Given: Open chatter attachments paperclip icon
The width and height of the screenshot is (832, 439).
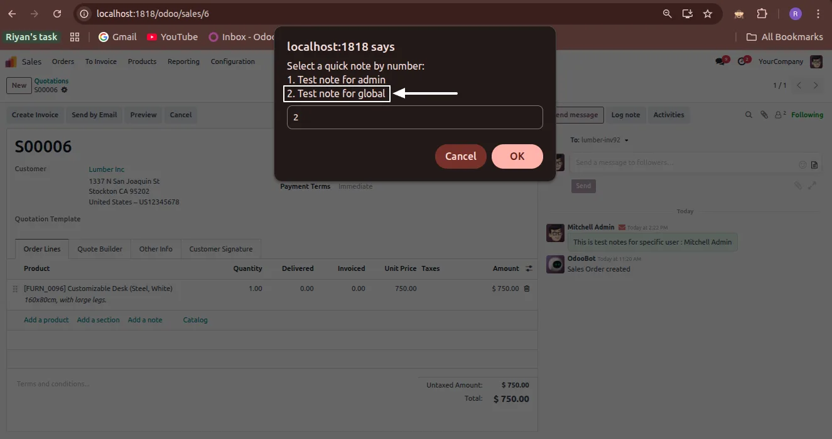Looking at the screenshot, I should point(764,115).
